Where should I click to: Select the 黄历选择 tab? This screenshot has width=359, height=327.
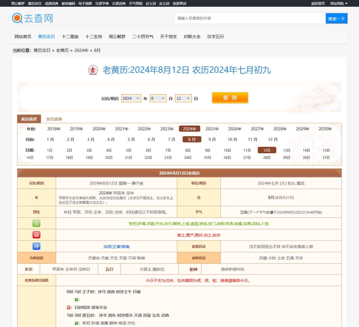(29, 119)
